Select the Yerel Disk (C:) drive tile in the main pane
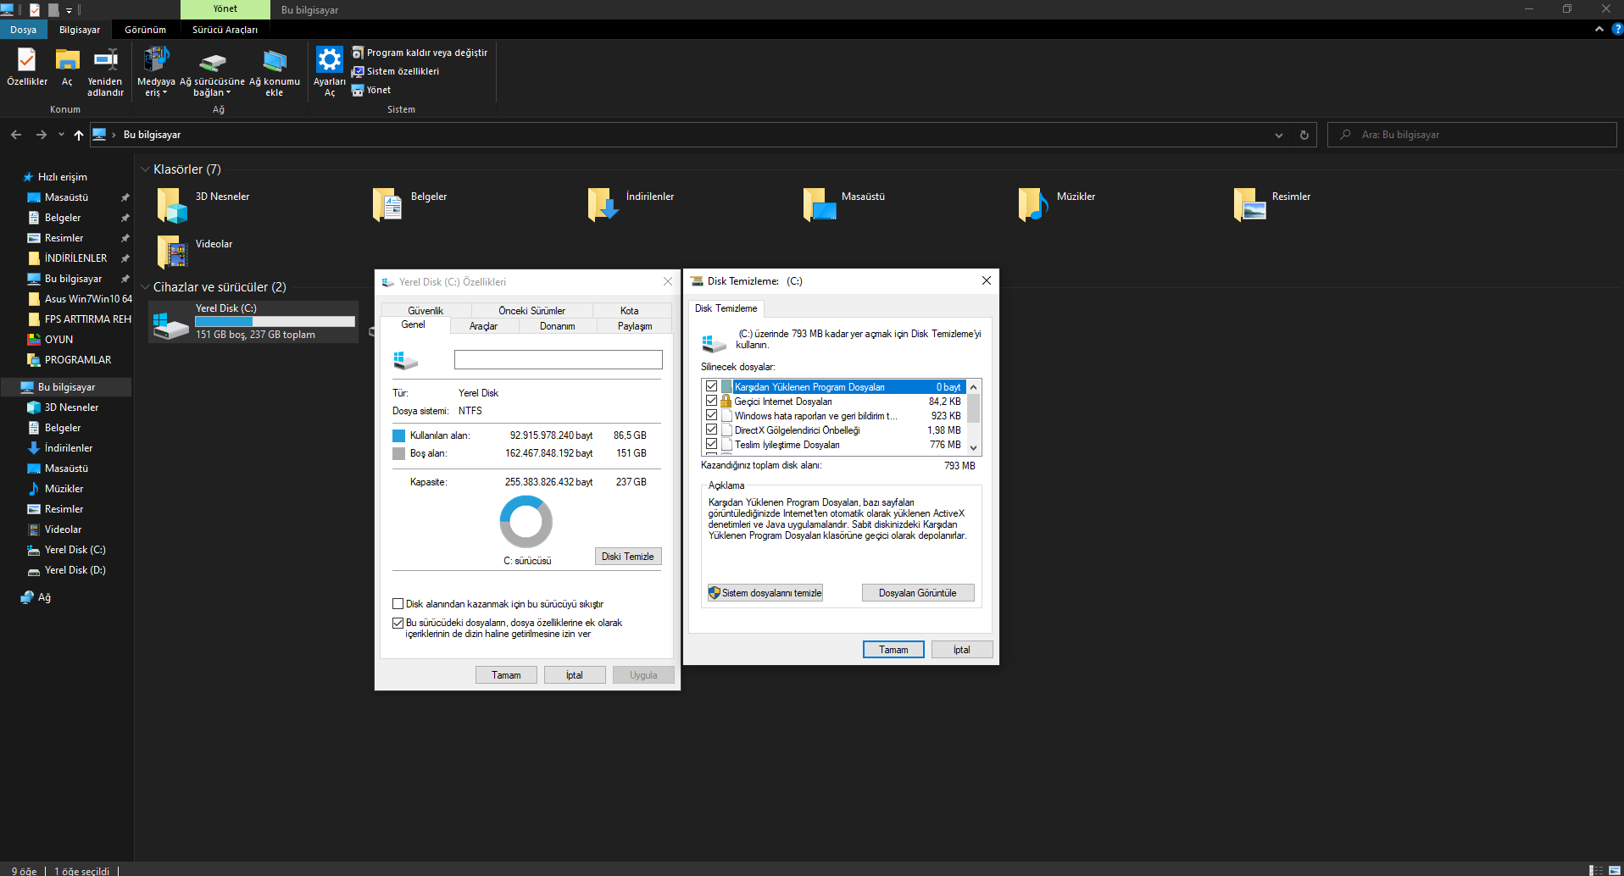 (253, 322)
